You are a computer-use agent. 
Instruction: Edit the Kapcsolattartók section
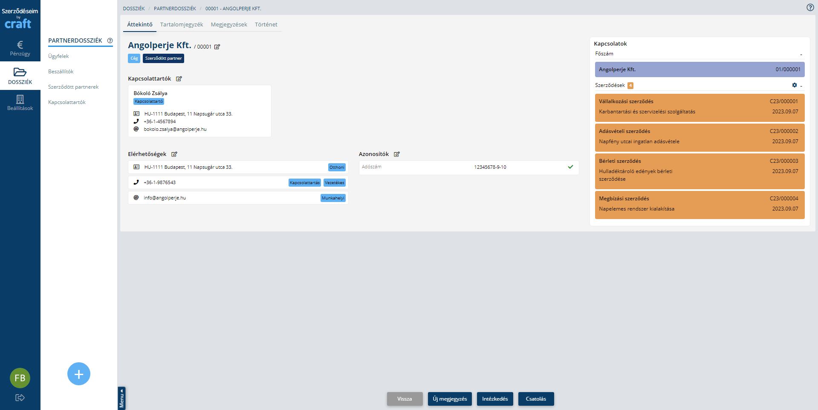point(179,79)
